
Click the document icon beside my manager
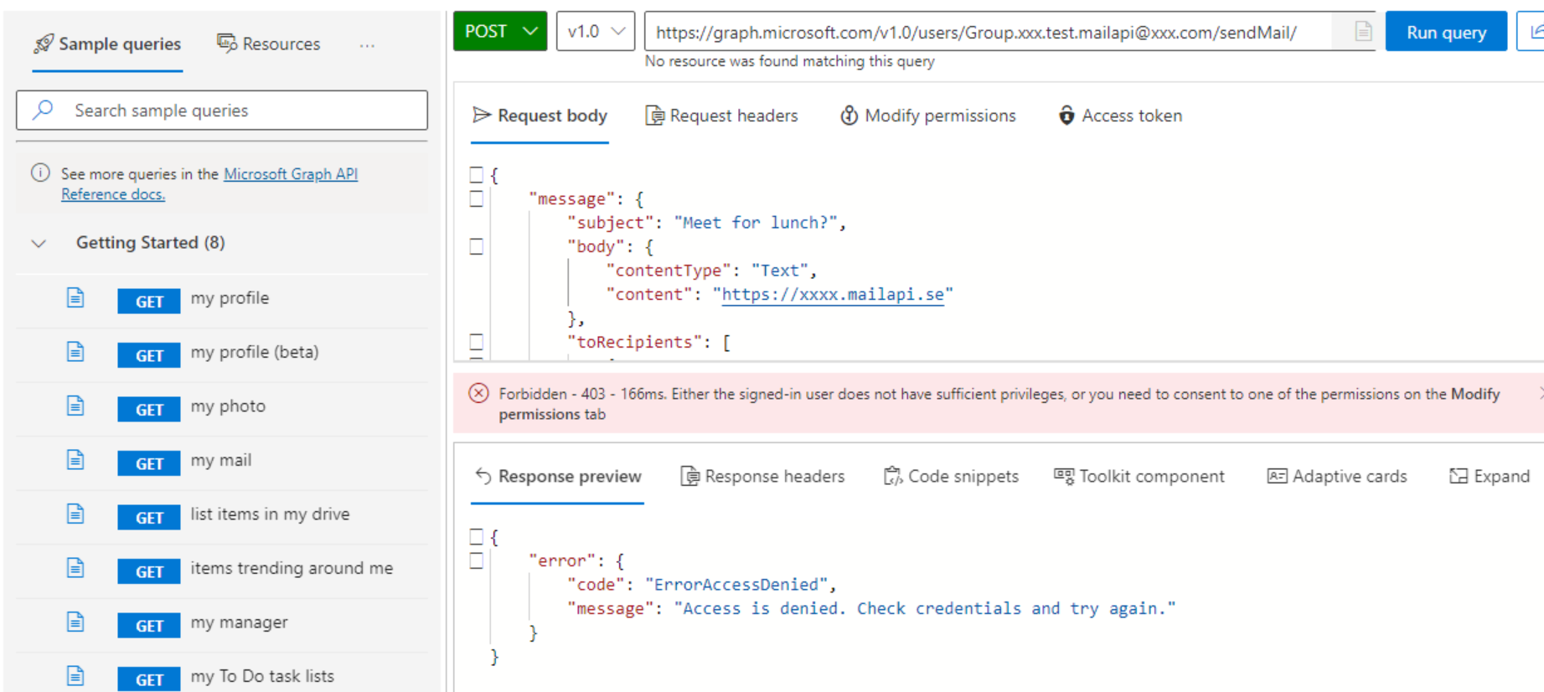pos(75,622)
